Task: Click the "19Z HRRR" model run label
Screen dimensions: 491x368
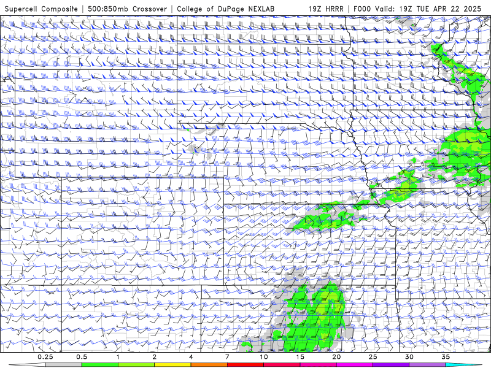Action: 326,9
